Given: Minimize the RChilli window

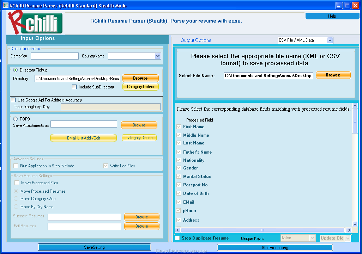Looking at the screenshot, I should pyautogui.click(x=339, y=5).
